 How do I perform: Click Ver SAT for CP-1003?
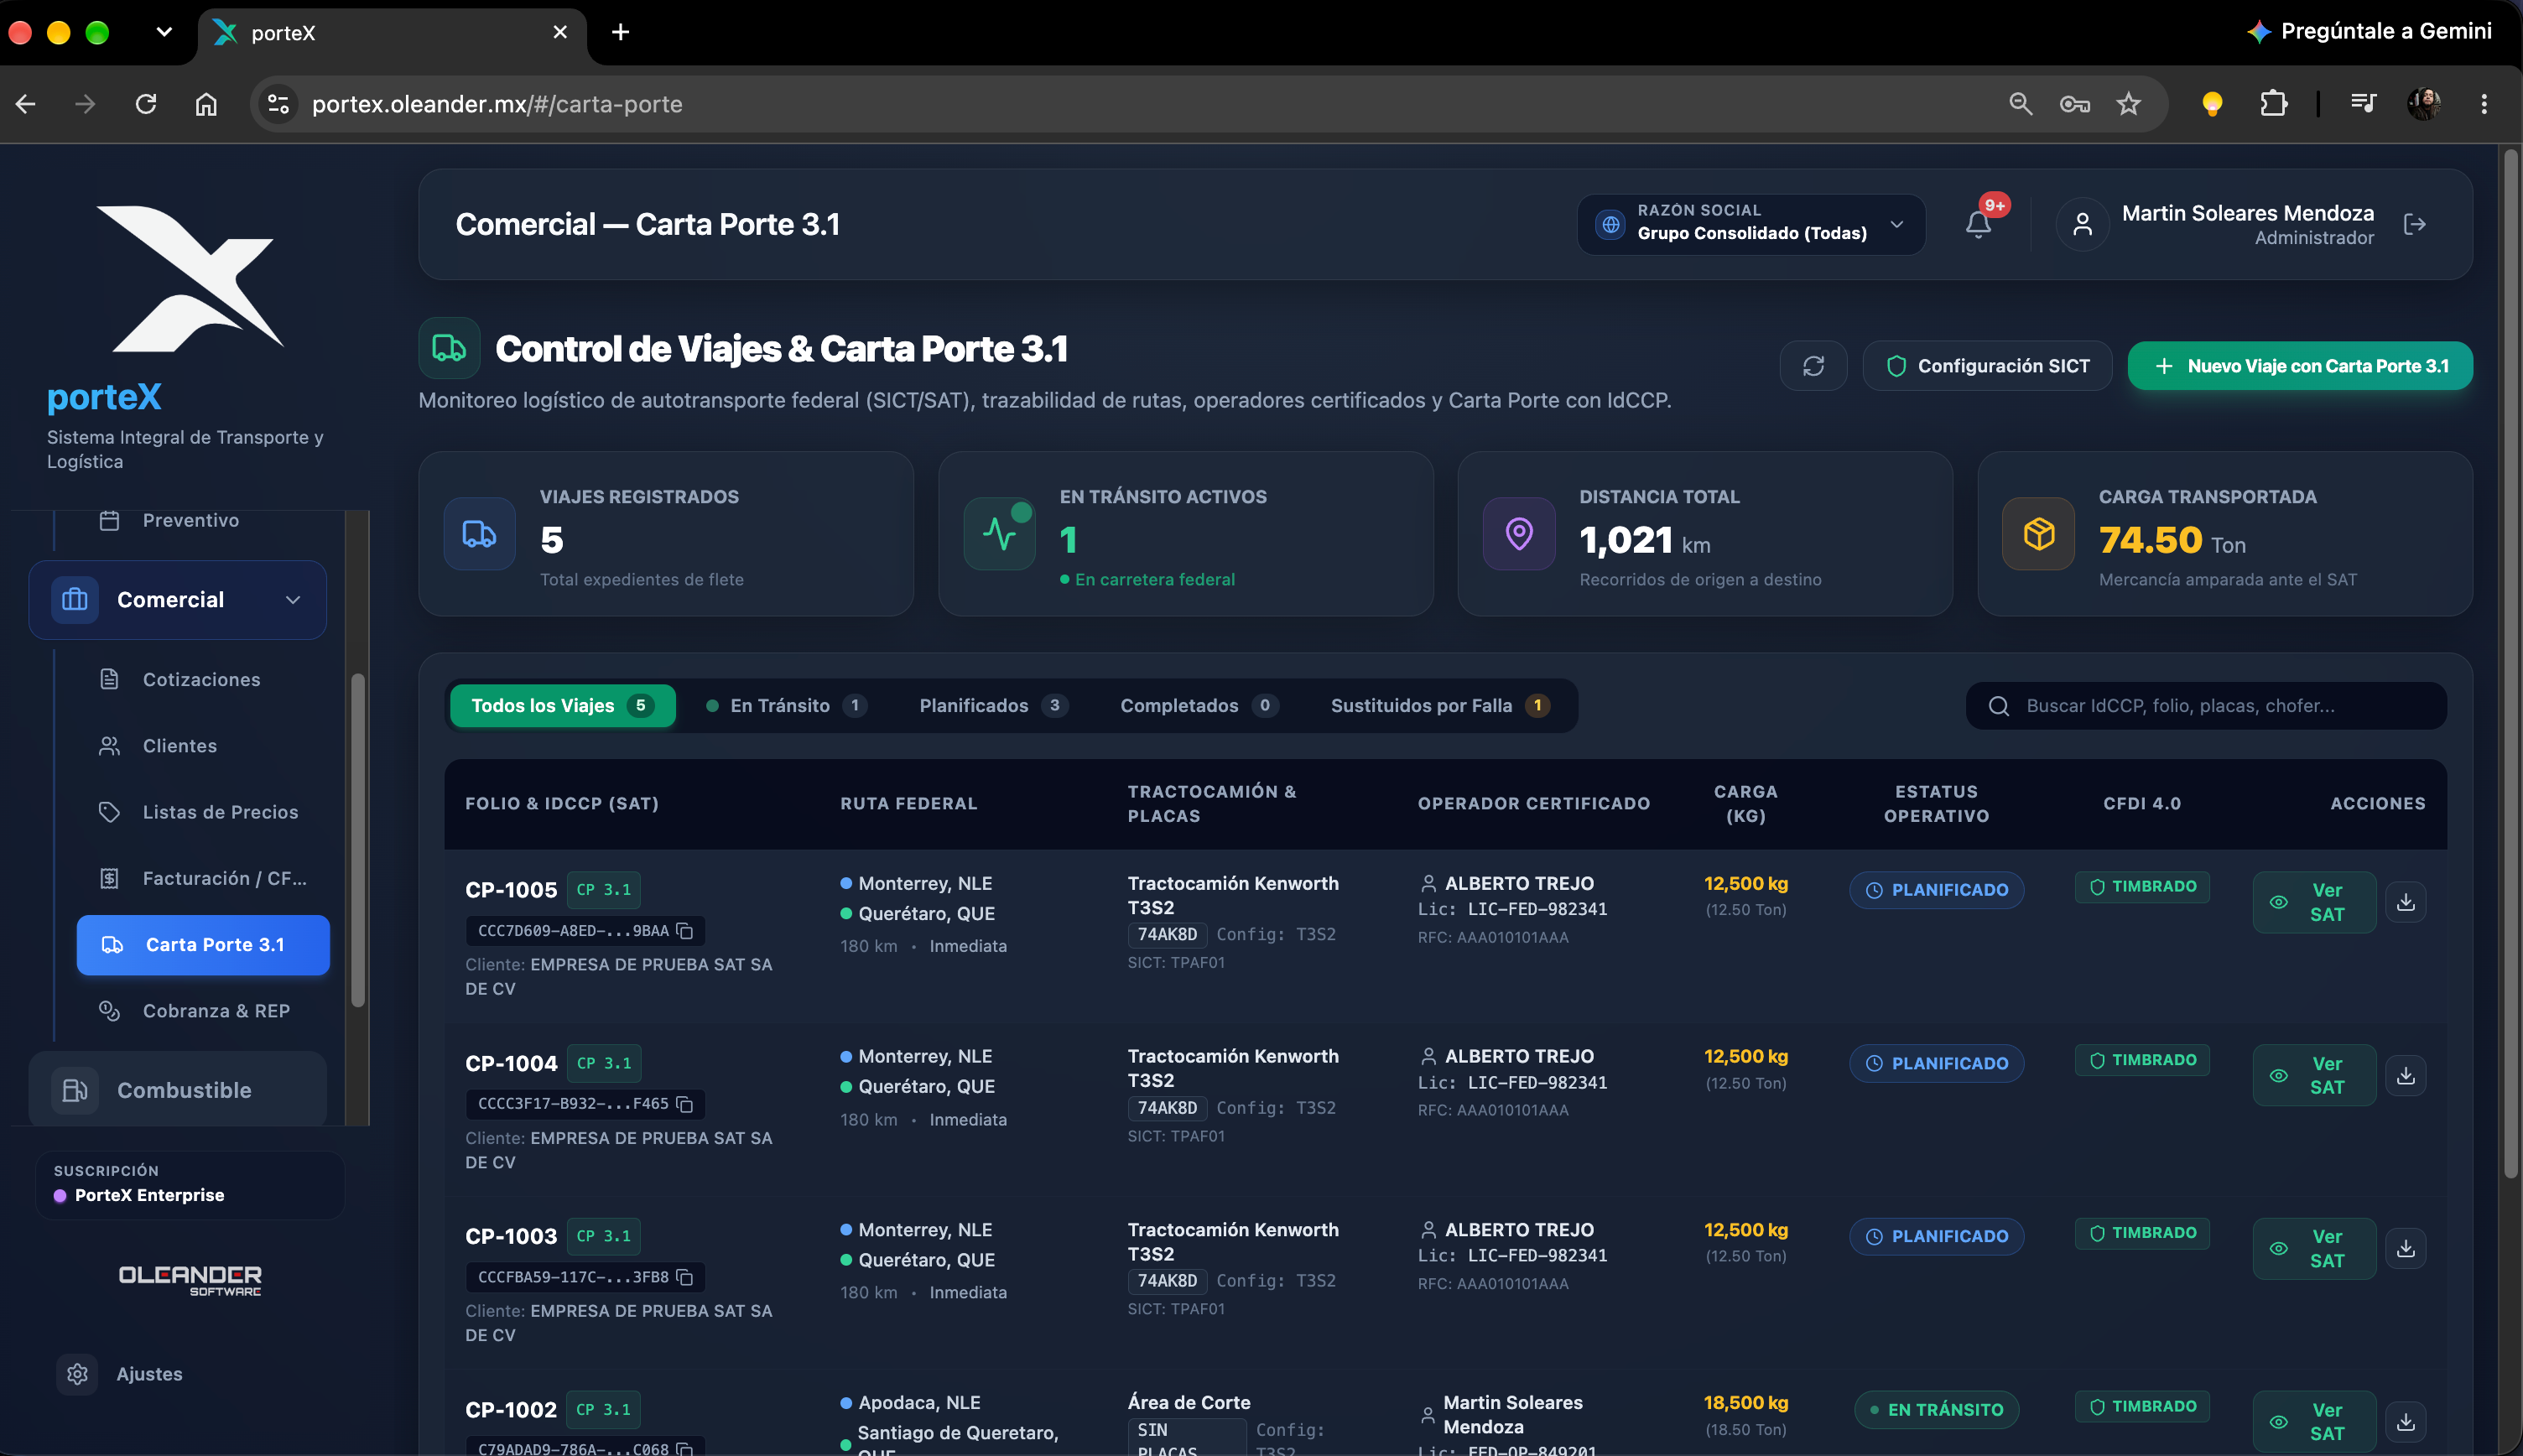click(2314, 1248)
